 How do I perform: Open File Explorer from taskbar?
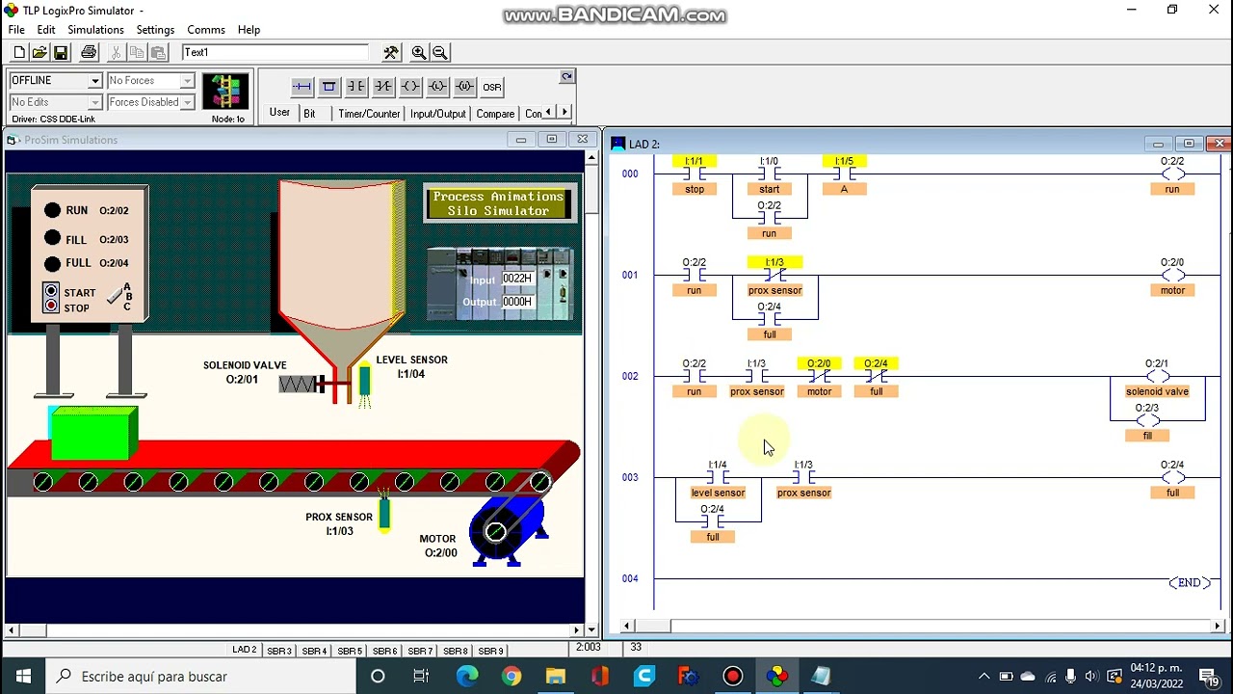[x=556, y=677]
